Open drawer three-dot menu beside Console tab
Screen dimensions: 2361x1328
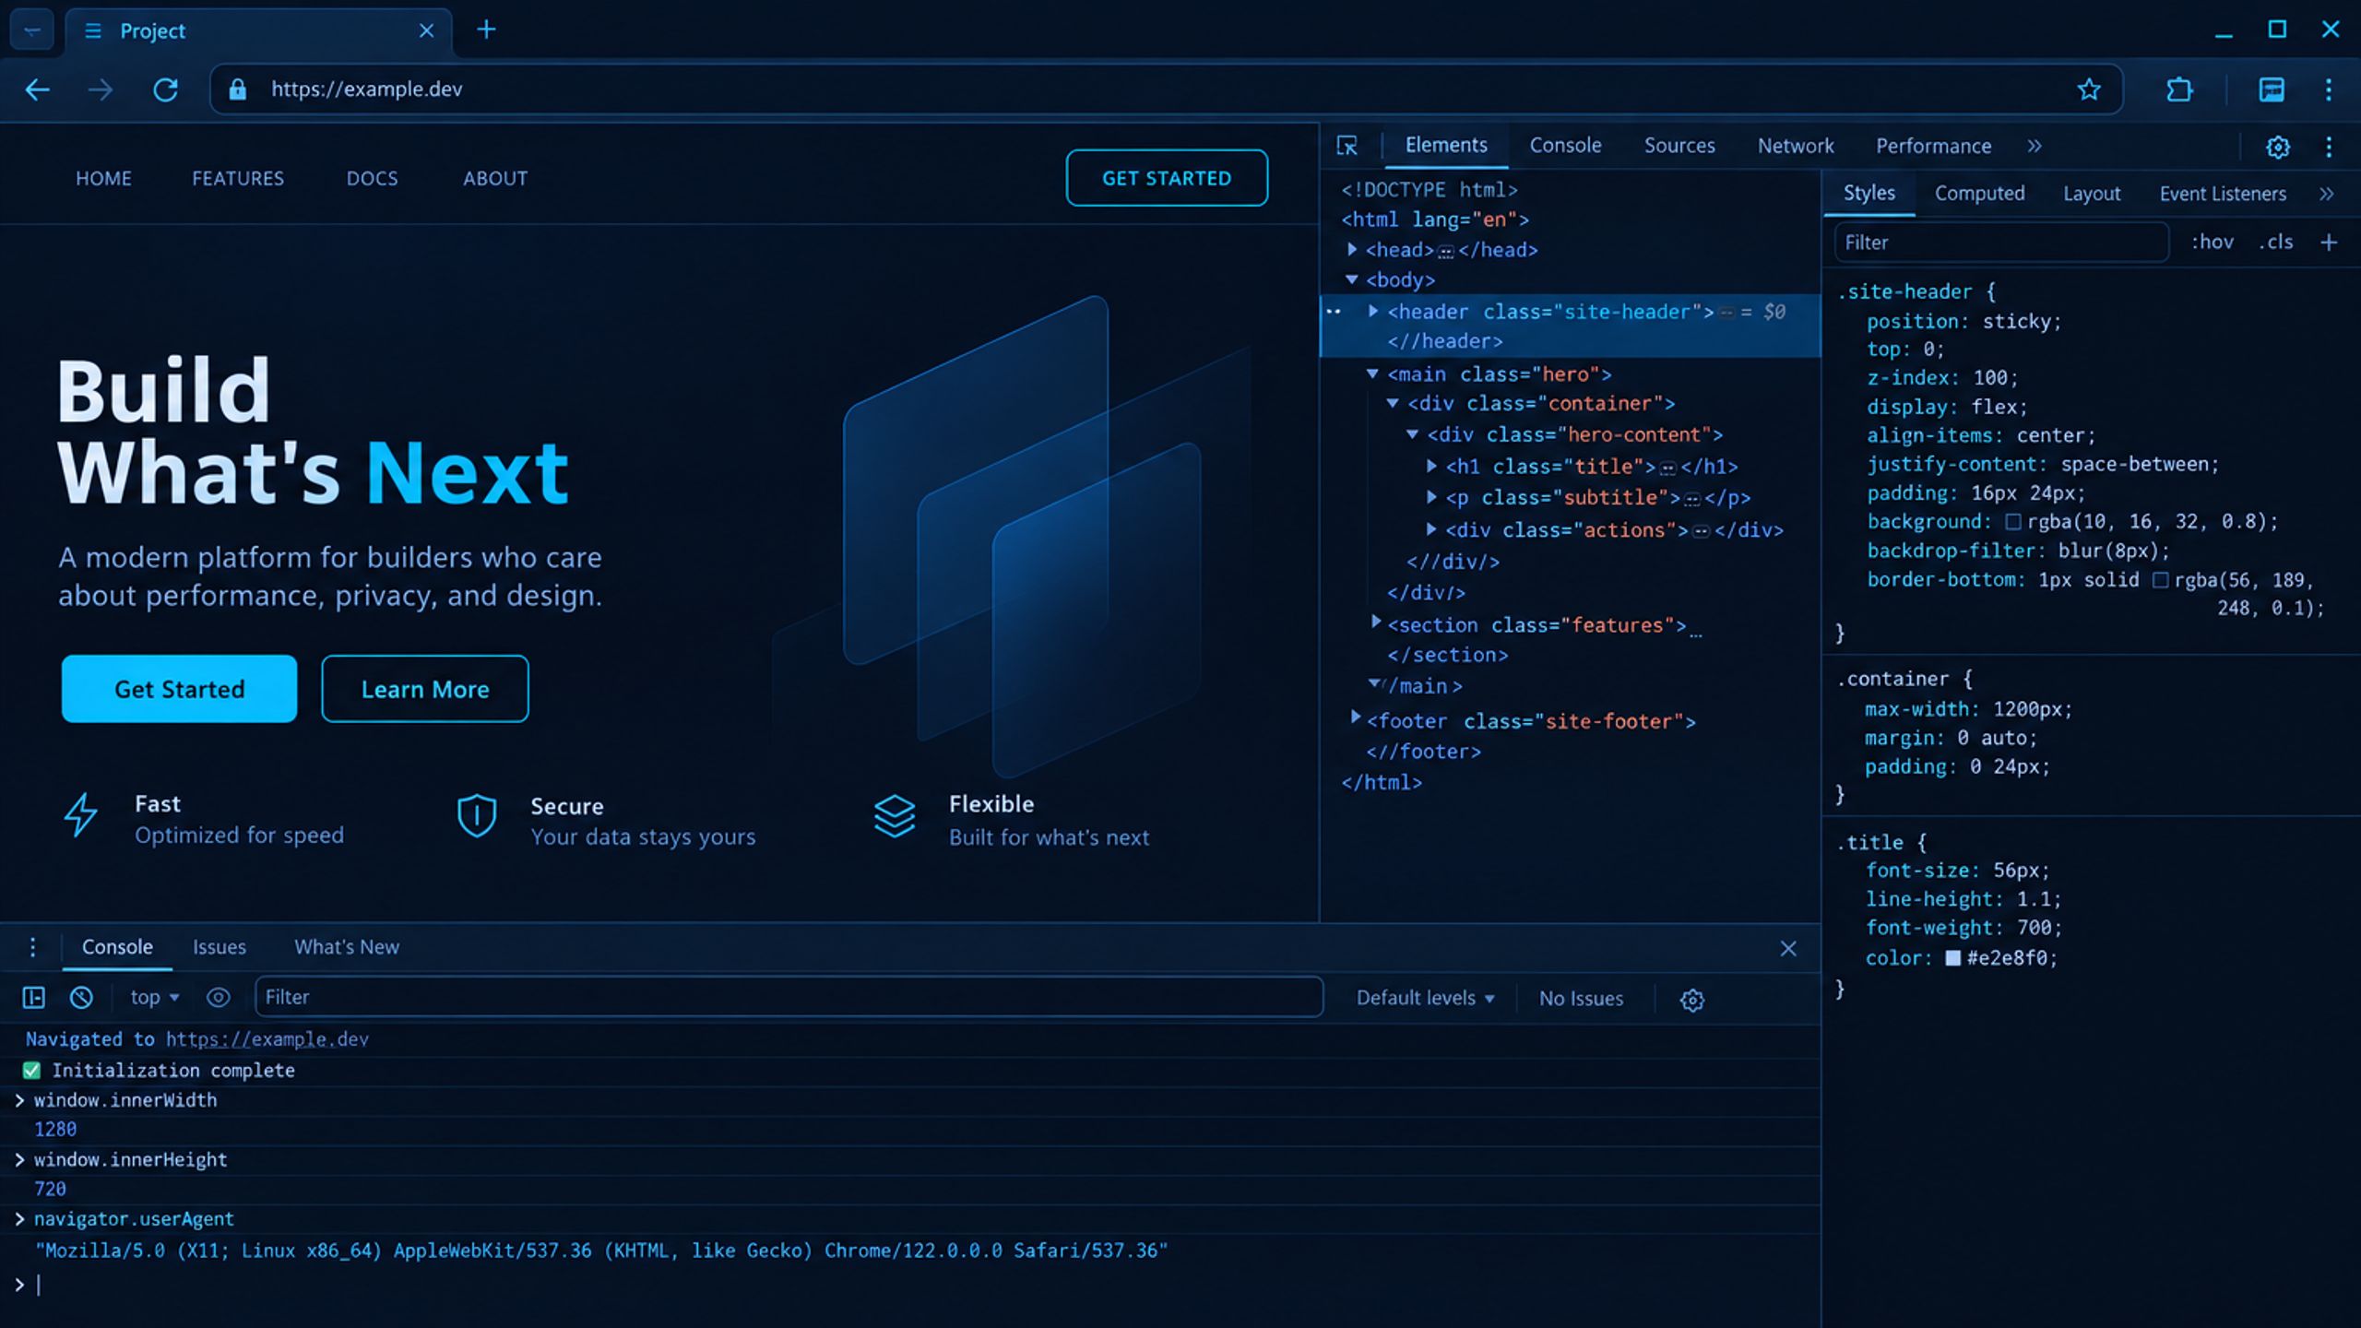point(32,947)
